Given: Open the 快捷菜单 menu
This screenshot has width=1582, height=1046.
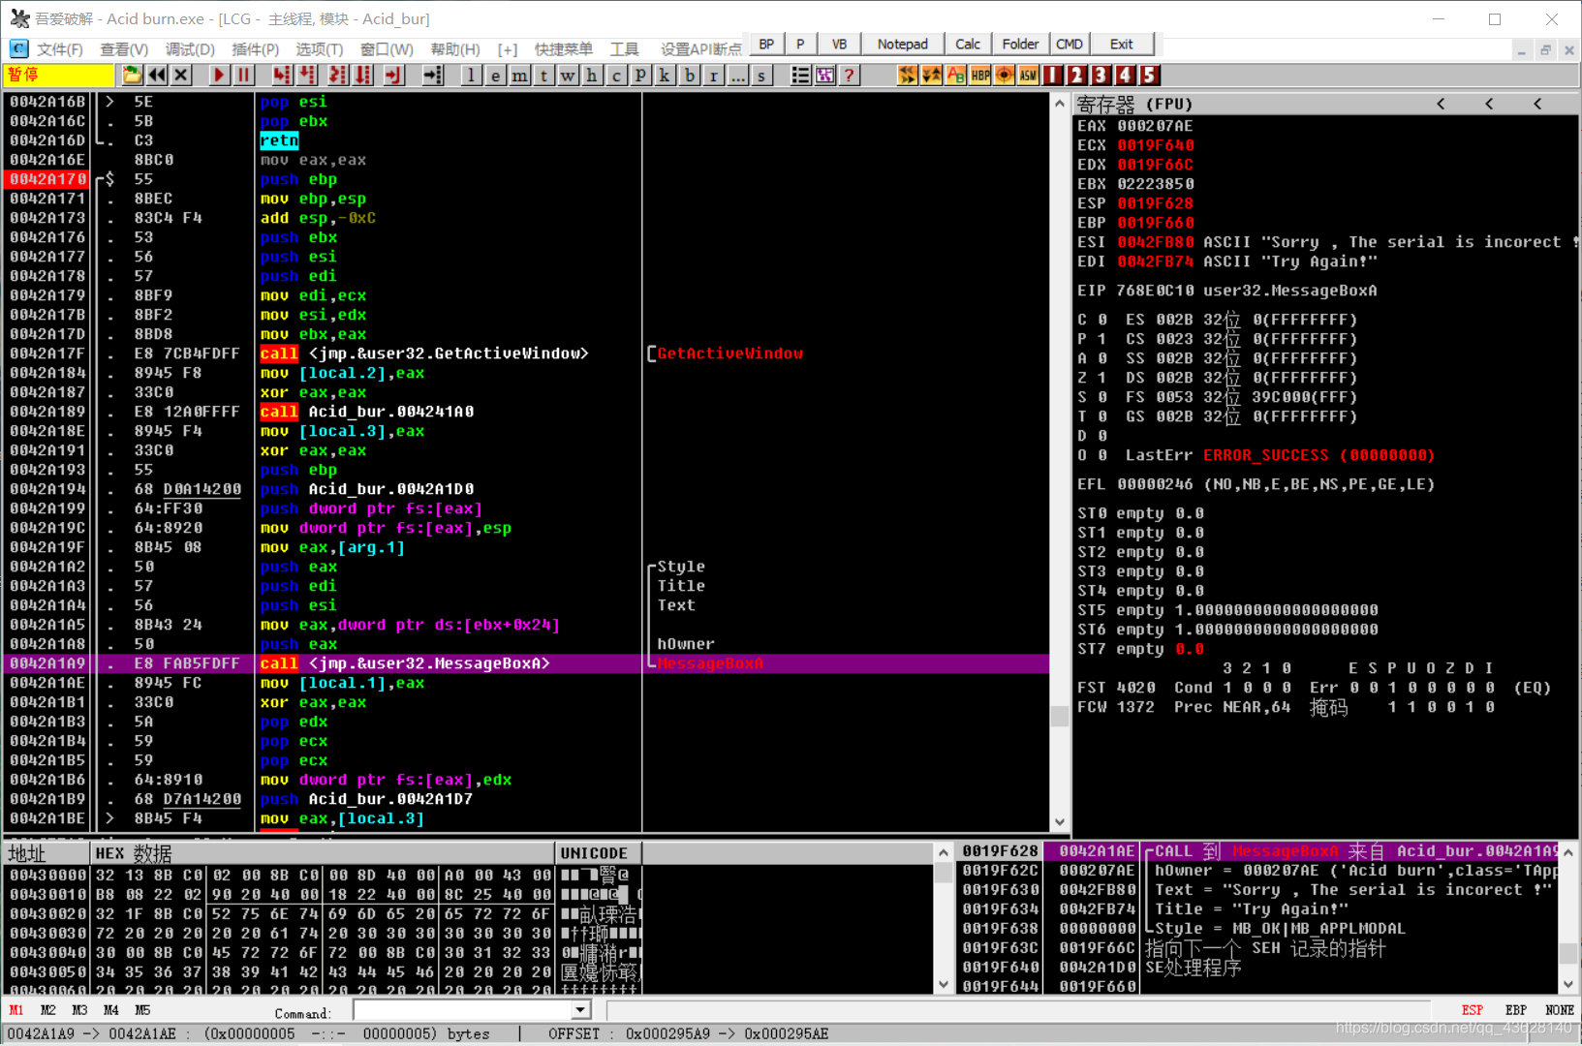Looking at the screenshot, I should [564, 48].
